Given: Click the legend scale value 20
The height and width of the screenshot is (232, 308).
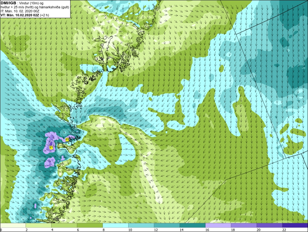Looking at the screenshot, I should point(258,230).
